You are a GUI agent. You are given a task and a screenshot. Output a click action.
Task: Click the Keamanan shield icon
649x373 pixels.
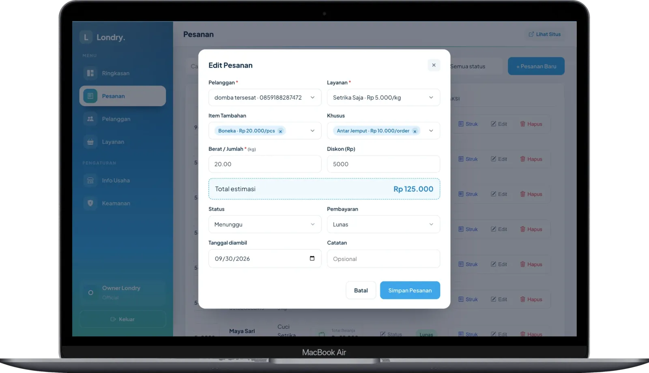[x=90, y=203]
